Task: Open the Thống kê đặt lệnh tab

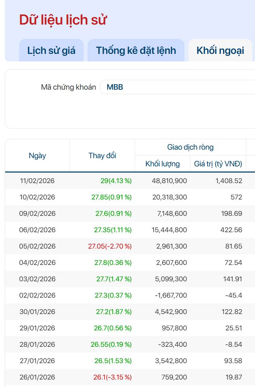Action: click(136, 50)
